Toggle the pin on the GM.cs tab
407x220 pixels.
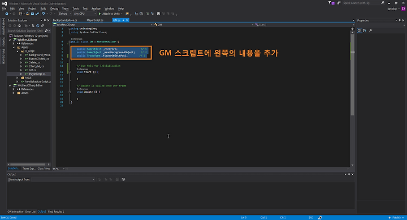[x=123, y=20]
